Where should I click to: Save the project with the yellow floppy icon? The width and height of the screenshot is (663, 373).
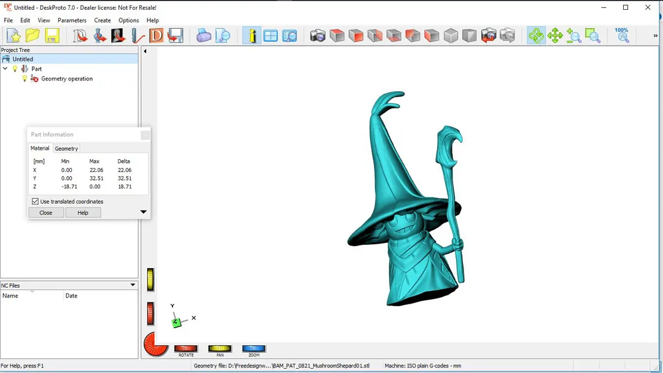[x=52, y=36]
